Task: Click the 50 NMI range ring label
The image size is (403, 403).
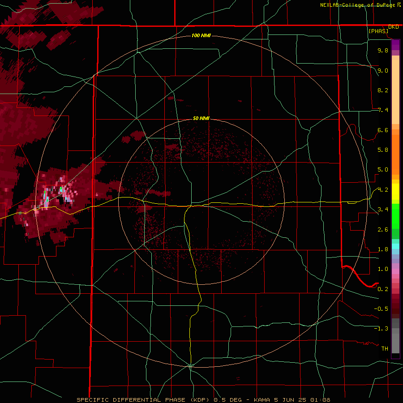Action: coord(201,118)
